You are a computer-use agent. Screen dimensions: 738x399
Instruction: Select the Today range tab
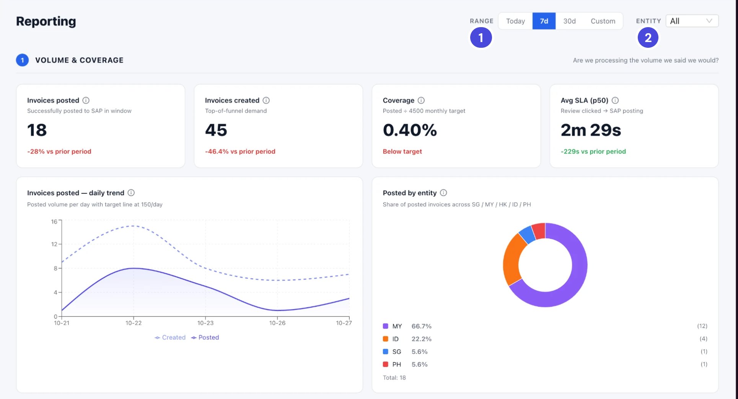[515, 21]
